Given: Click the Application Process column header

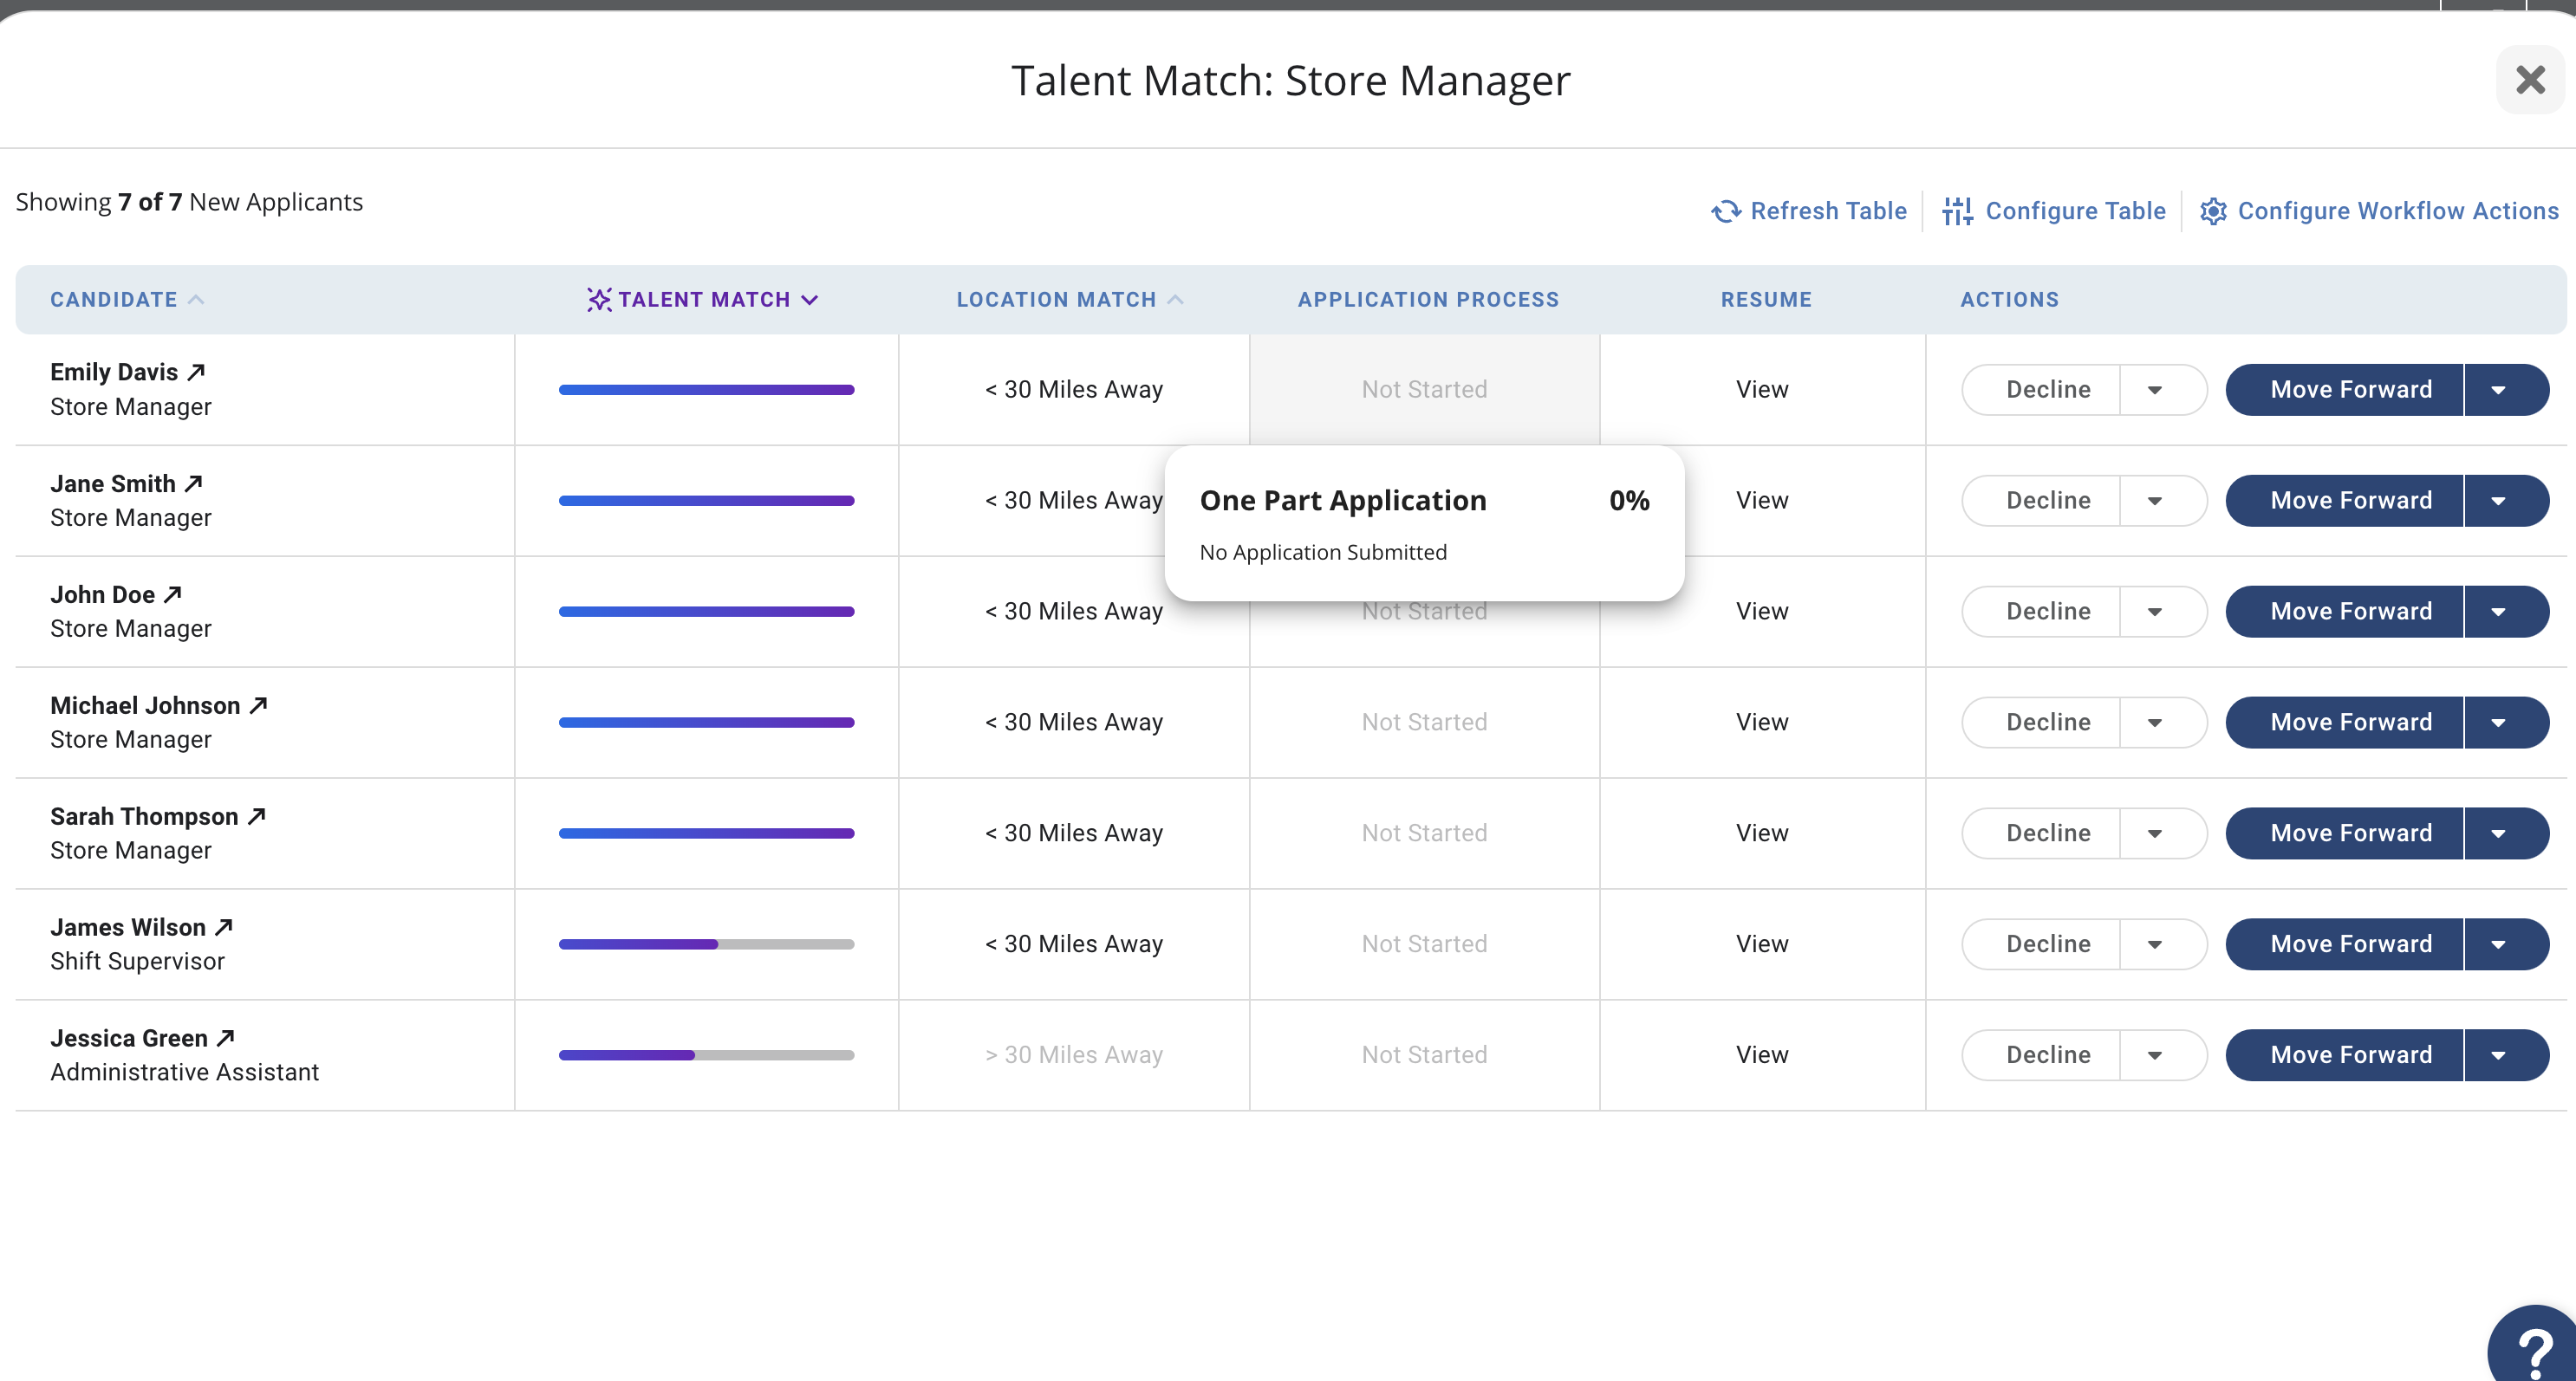Looking at the screenshot, I should [x=1428, y=300].
